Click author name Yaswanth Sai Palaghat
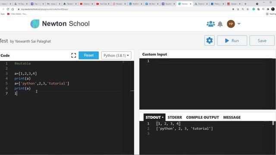Screen dimensions: 276x155 [x=33, y=41]
